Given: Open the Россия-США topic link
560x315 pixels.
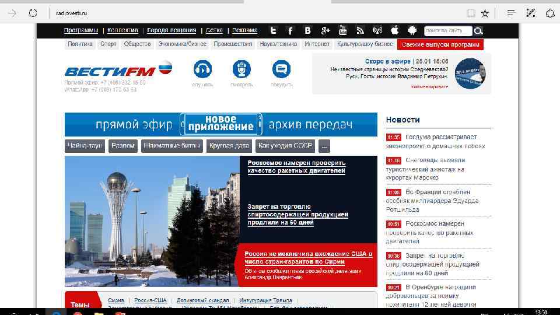Looking at the screenshot, I should tap(150, 300).
